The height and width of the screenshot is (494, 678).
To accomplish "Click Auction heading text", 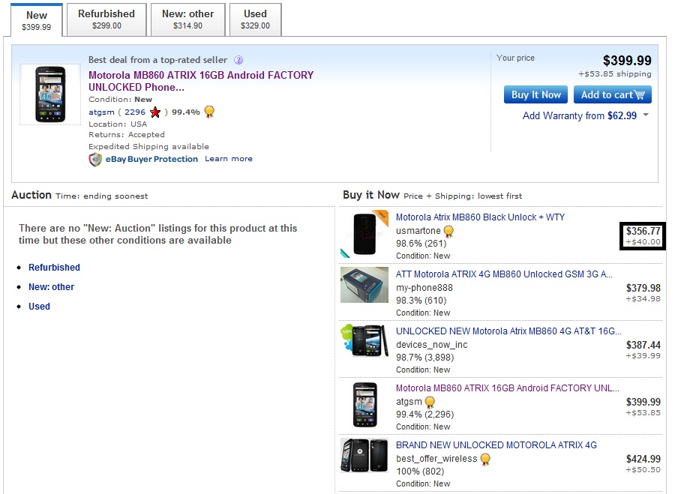I will point(31,196).
